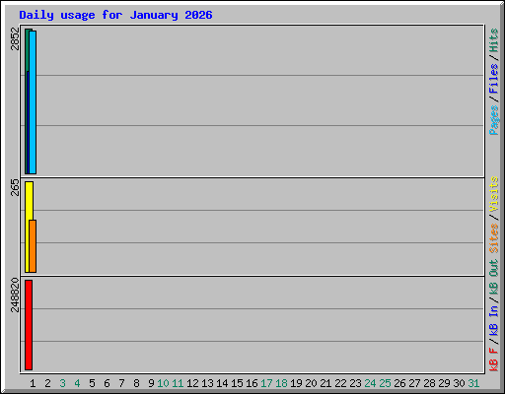This screenshot has height=394, width=505.
Task: Click weekend day 11 on the x-axis
Action: (178, 383)
